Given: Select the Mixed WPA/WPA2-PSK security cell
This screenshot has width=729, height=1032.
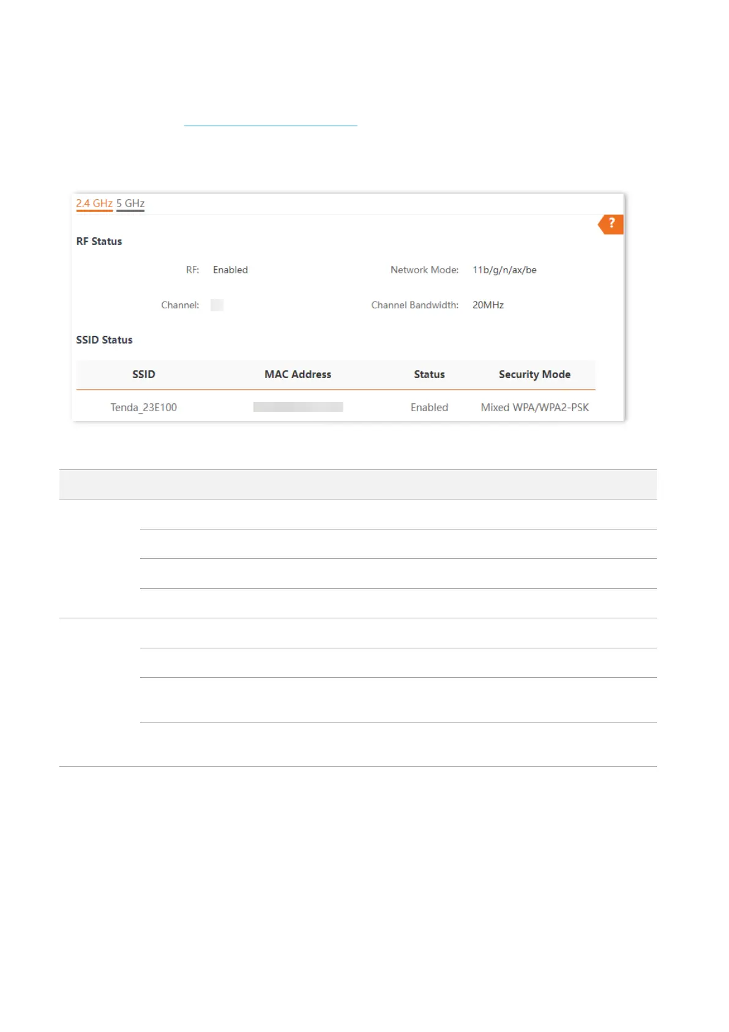Looking at the screenshot, I should 534,408.
